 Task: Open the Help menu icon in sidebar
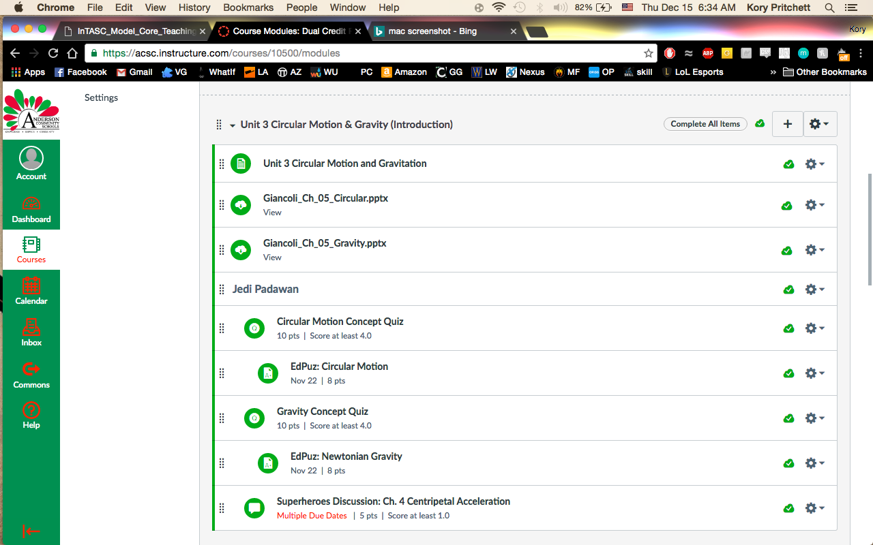pos(31,415)
